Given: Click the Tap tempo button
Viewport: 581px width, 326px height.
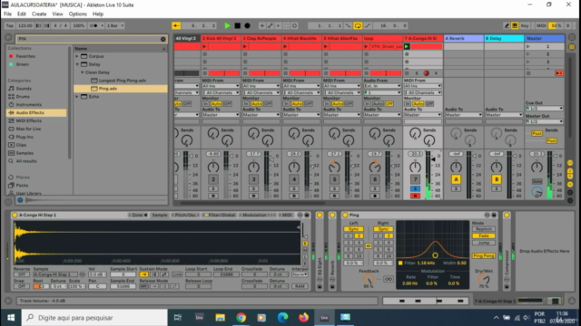Looking at the screenshot, I should pyautogui.click(x=9, y=25).
